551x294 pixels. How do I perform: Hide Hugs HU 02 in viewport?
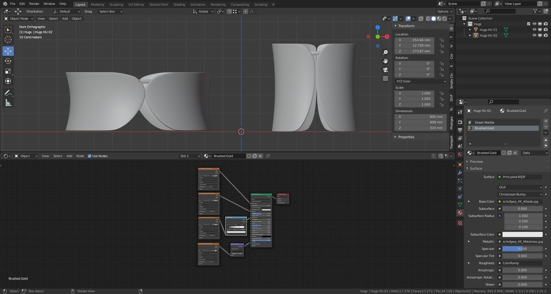click(534, 35)
